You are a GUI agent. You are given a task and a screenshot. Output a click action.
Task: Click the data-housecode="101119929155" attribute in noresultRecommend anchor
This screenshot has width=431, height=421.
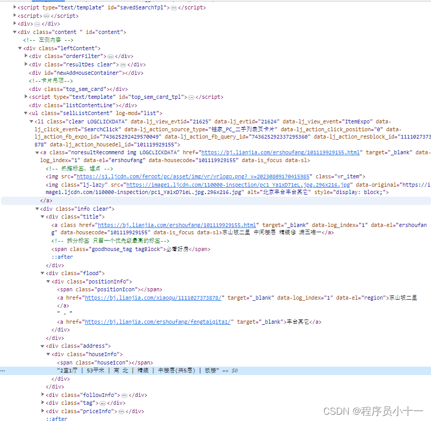[x=194, y=160]
